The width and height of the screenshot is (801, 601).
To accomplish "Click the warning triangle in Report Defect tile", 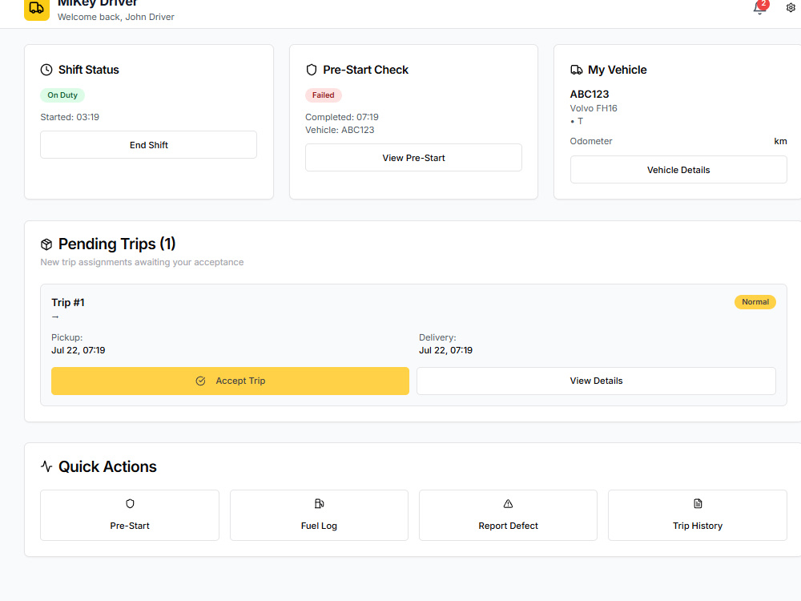I will 509,504.
